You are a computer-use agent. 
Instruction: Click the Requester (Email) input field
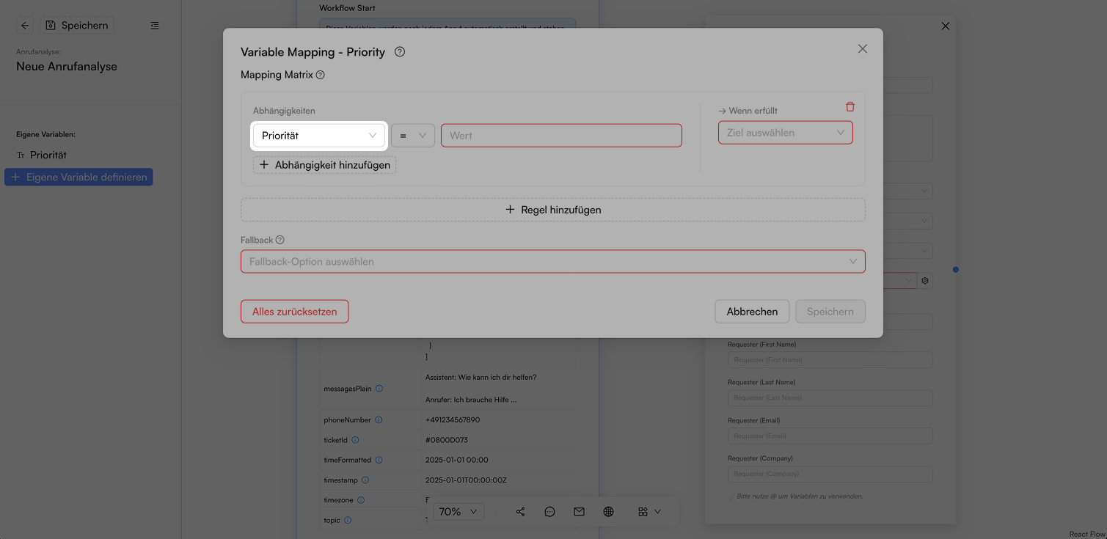click(830, 436)
